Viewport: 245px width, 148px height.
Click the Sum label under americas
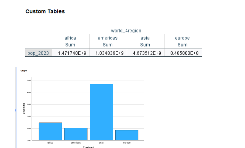(108, 45)
